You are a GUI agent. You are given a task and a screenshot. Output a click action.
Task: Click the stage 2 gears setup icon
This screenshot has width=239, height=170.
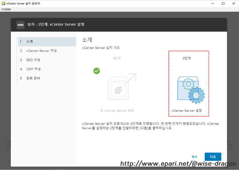pos(191,90)
